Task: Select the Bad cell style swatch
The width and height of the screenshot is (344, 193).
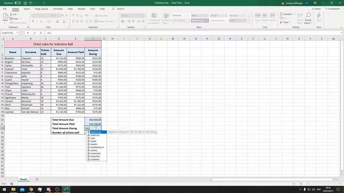Action: tap(199, 16)
